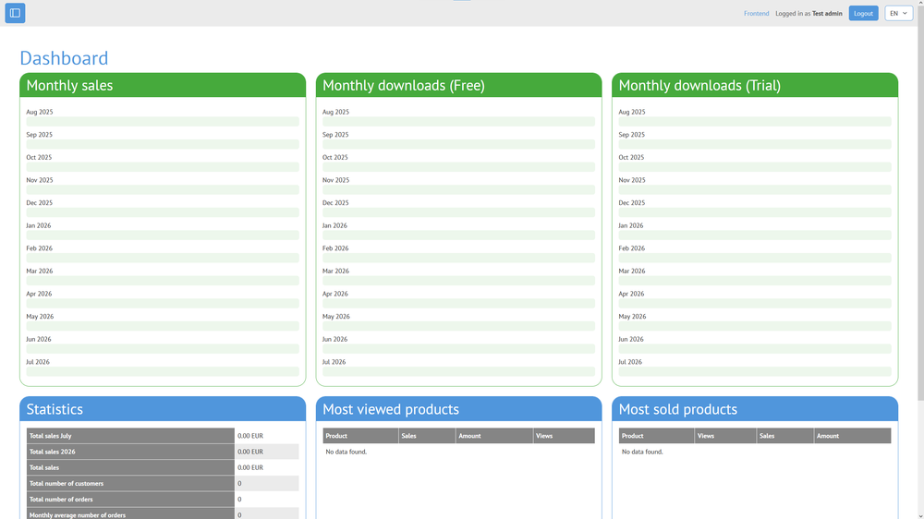The height and width of the screenshot is (519, 924).
Task: Click the Most viewed products header
Action: click(458, 409)
